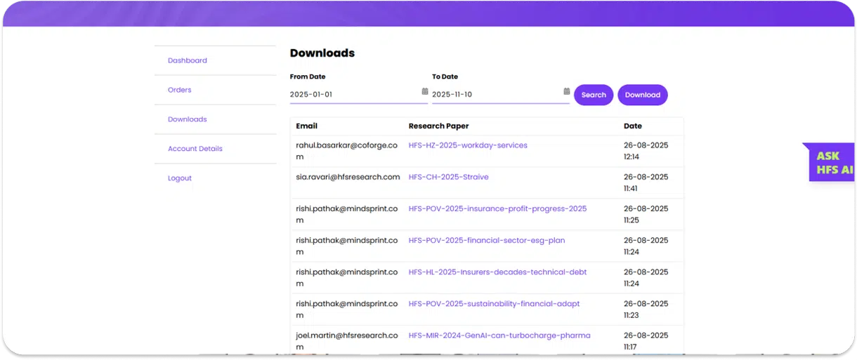Open the ASK HFS AI side tab
Image resolution: width=857 pixels, height=360 pixels.
[x=833, y=163]
